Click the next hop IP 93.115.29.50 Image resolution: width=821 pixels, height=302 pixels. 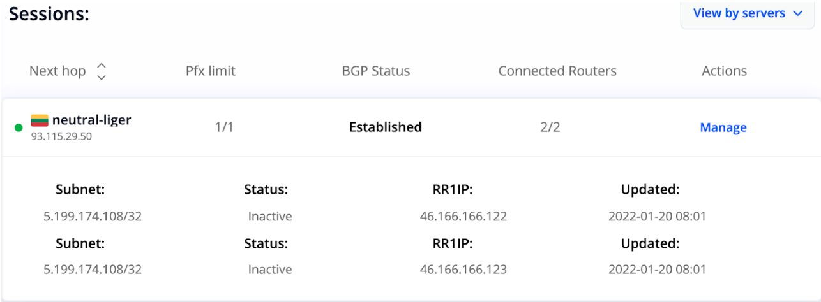coord(61,136)
